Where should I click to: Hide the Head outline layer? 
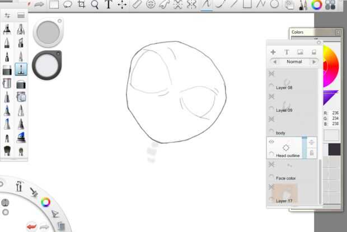[x=271, y=141]
